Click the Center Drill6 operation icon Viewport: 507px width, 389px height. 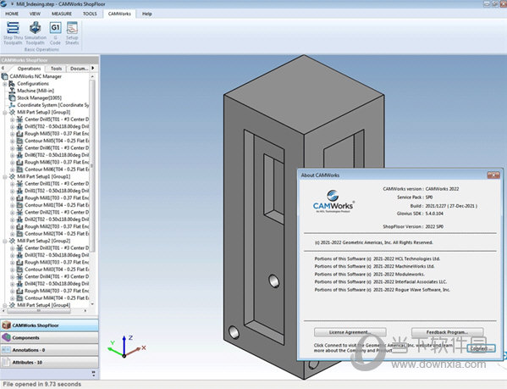19,147
